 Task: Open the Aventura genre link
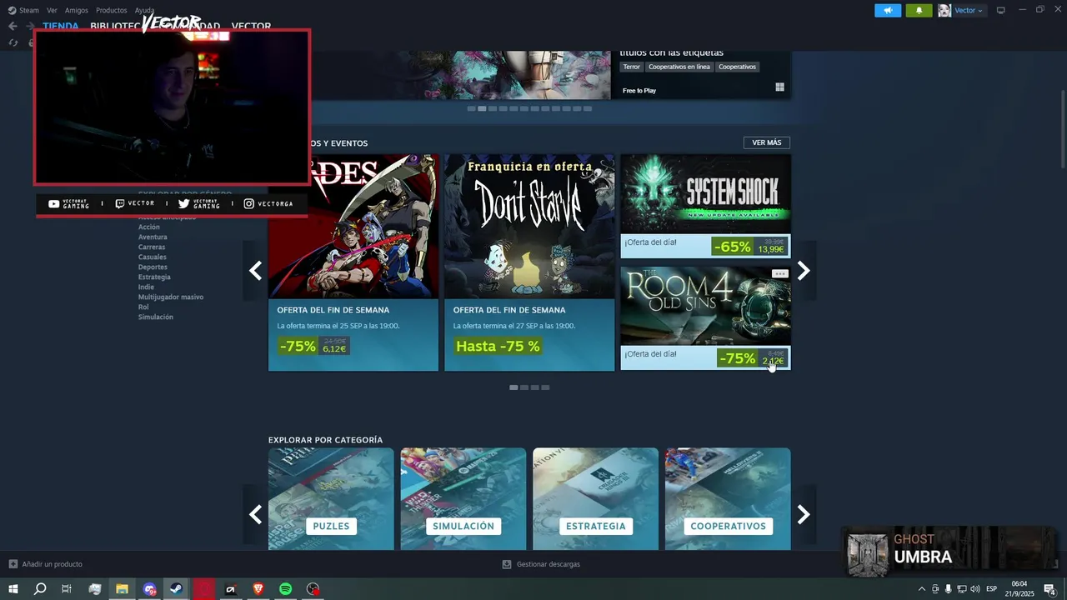[x=153, y=237]
